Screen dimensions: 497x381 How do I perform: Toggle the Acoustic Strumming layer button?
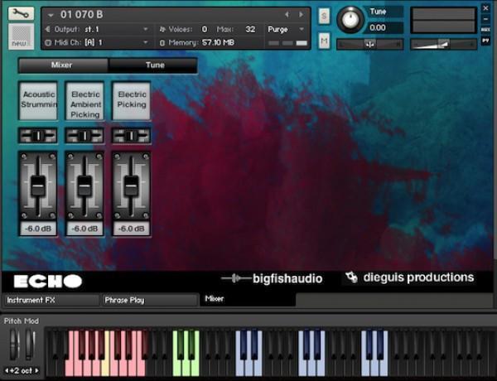pyautogui.click(x=38, y=99)
